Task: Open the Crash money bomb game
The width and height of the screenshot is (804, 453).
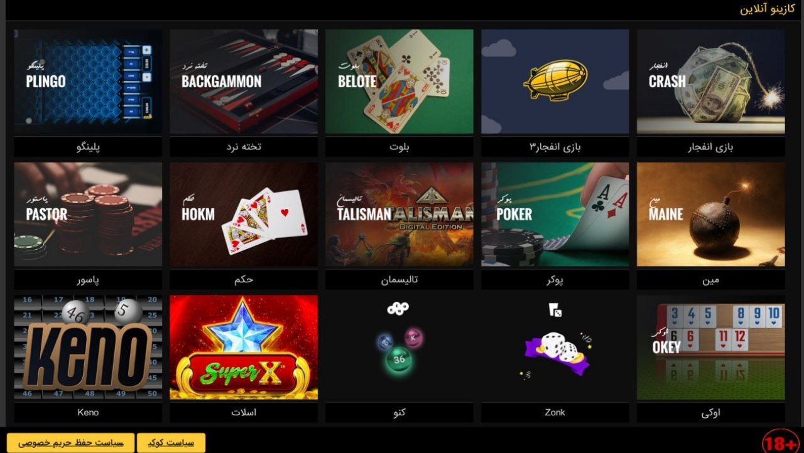Action: [711, 82]
